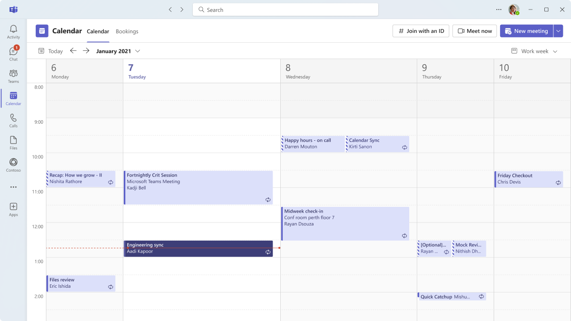
Task: Open Quick Catchup event
Action: point(452,296)
